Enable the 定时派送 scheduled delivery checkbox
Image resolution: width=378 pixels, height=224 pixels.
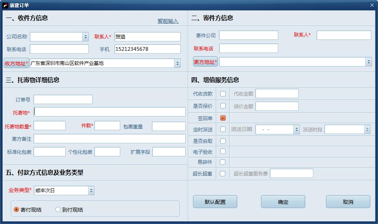(x=223, y=129)
